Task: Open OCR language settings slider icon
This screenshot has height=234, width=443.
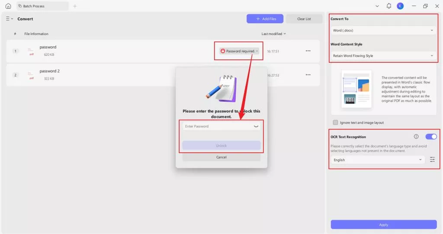Action: point(432,160)
